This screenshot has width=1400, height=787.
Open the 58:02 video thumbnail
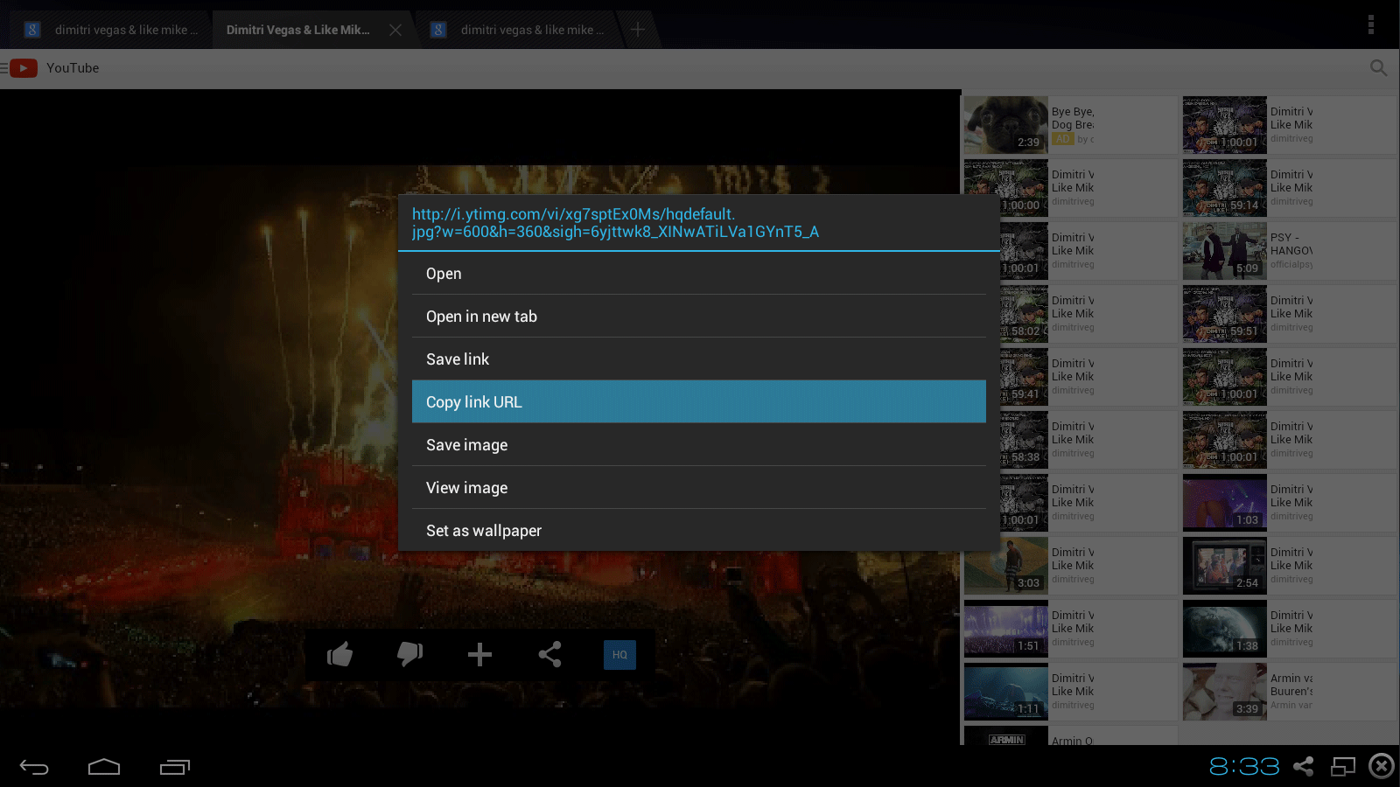coord(1024,314)
